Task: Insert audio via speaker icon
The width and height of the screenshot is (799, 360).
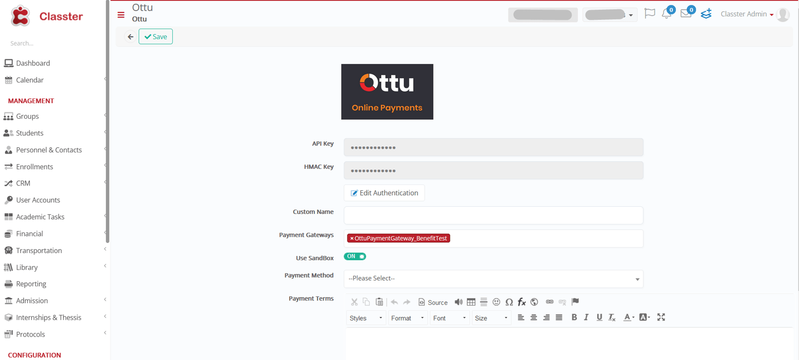Action: click(459, 302)
